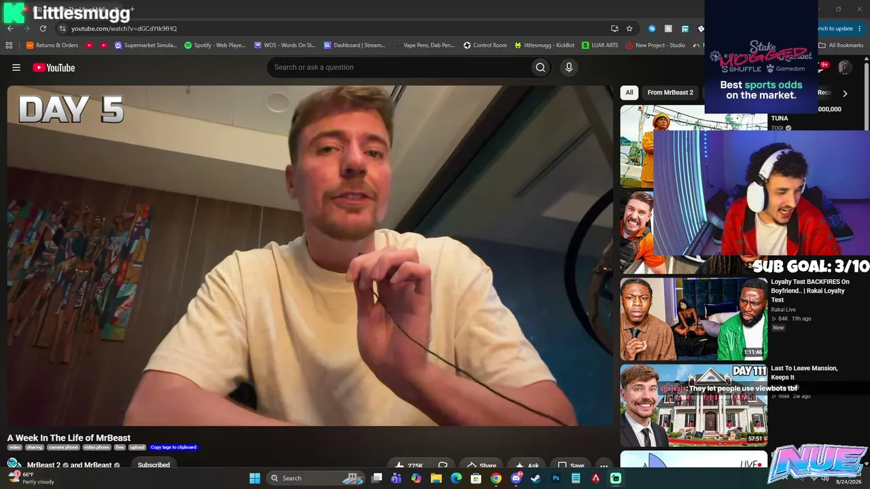Open the littlesmugg - KickBot bookmark
The width and height of the screenshot is (870, 489).
[544, 46]
